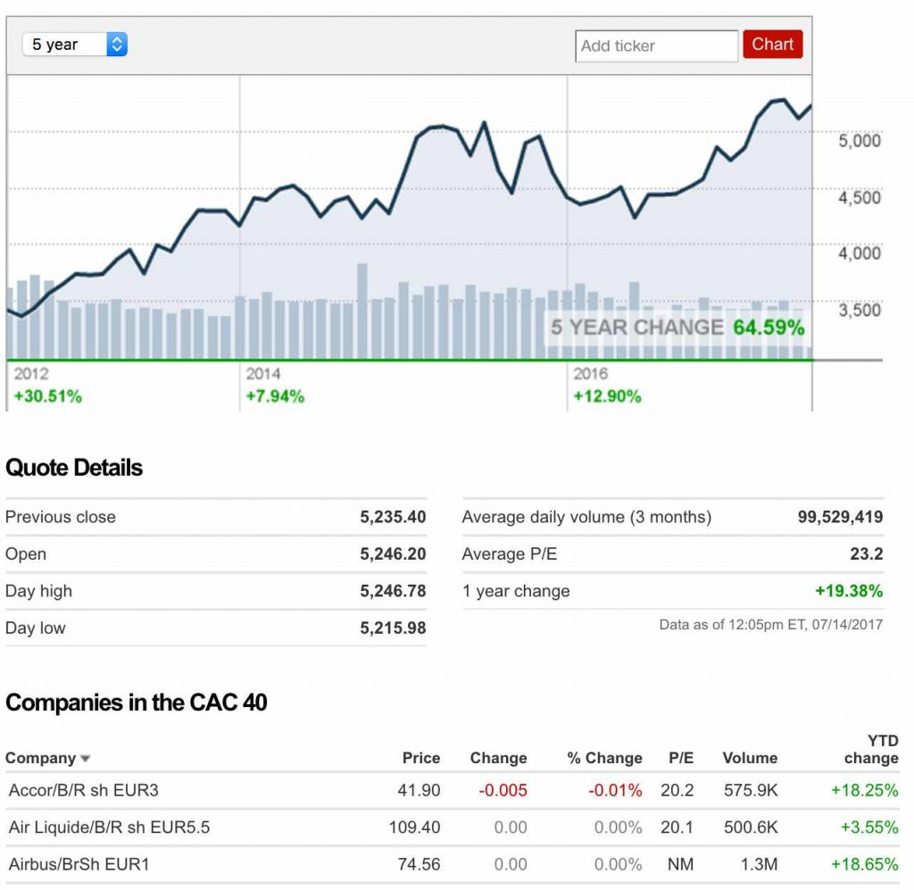Sort by the Change column header
The width and height of the screenshot is (914, 890).
pyautogui.click(x=498, y=758)
